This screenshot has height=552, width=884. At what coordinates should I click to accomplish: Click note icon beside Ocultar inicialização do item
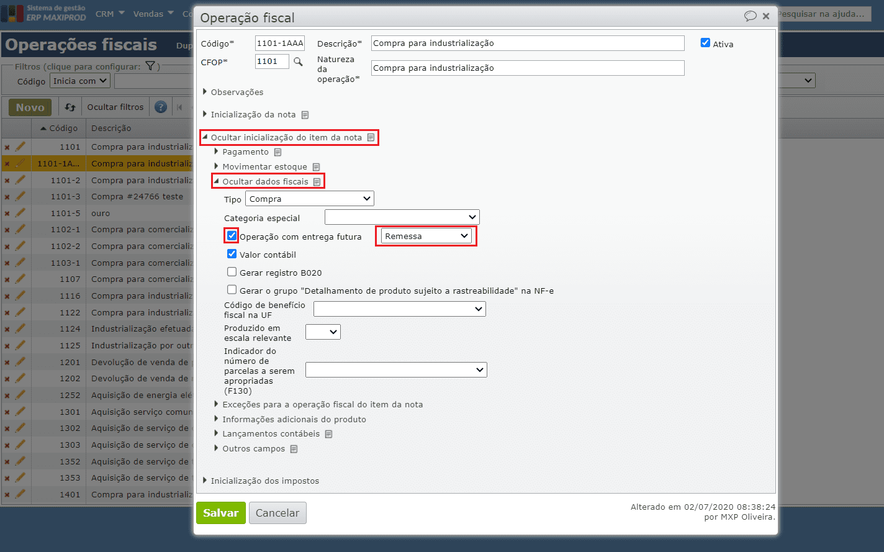point(371,137)
